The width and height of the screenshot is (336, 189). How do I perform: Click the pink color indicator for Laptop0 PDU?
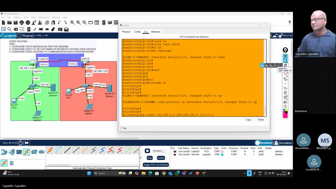(x=222, y=151)
